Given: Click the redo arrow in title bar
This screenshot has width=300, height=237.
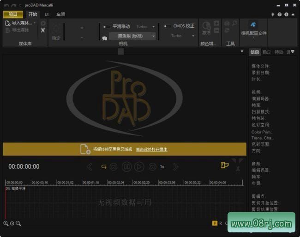Looking at the screenshot, I should pyautogui.click(x=13, y=6).
